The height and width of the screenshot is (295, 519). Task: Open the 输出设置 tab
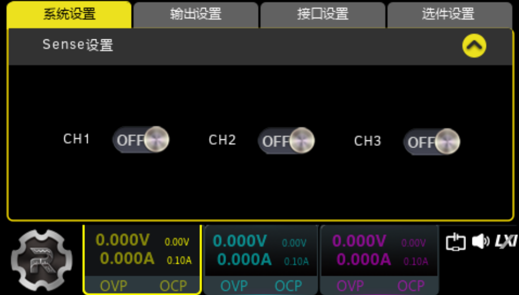[196, 14]
